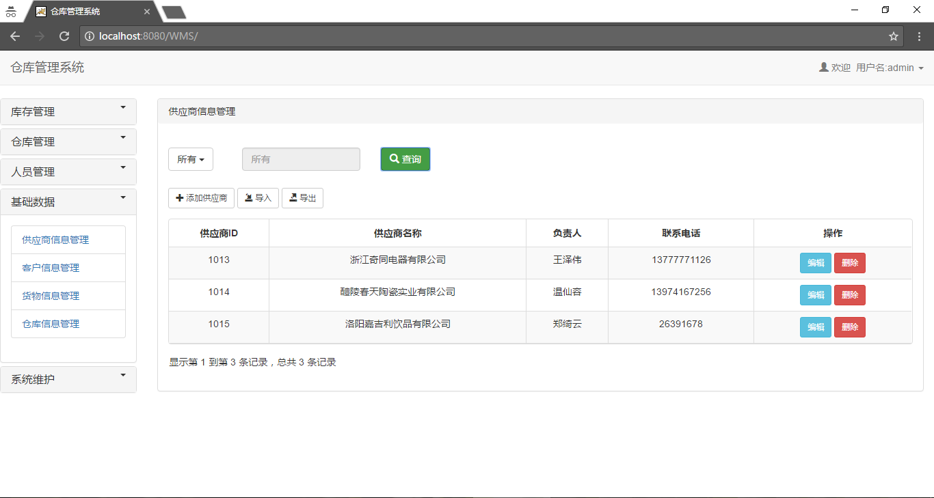Click the 导出 export button

pos(302,198)
